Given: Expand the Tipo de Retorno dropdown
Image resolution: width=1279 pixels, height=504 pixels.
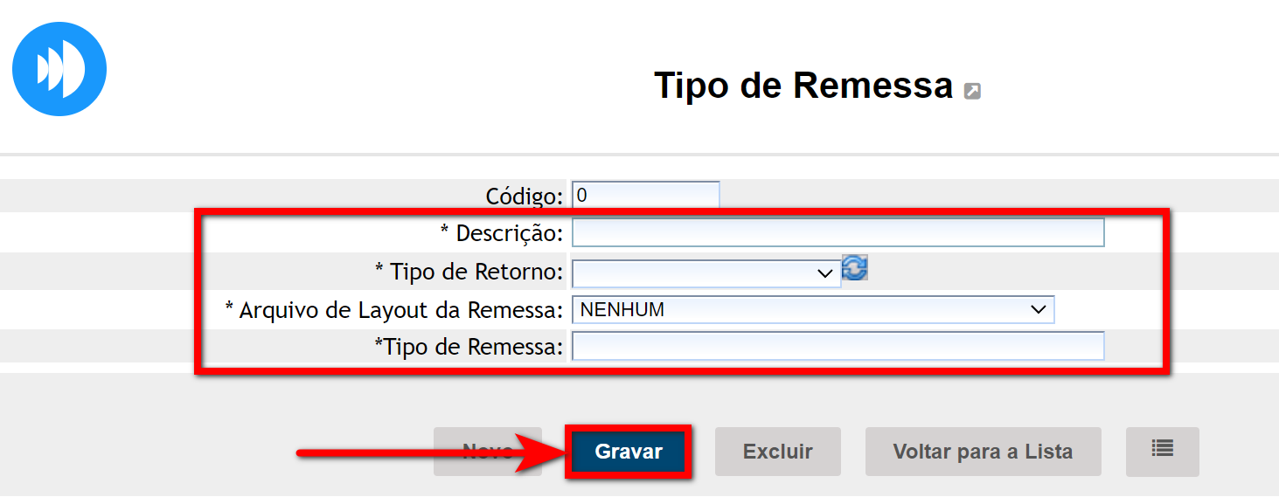Looking at the screenshot, I should (706, 273).
